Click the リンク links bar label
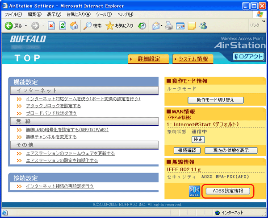The height and width of the screenshot is (218, 268). point(255,25)
